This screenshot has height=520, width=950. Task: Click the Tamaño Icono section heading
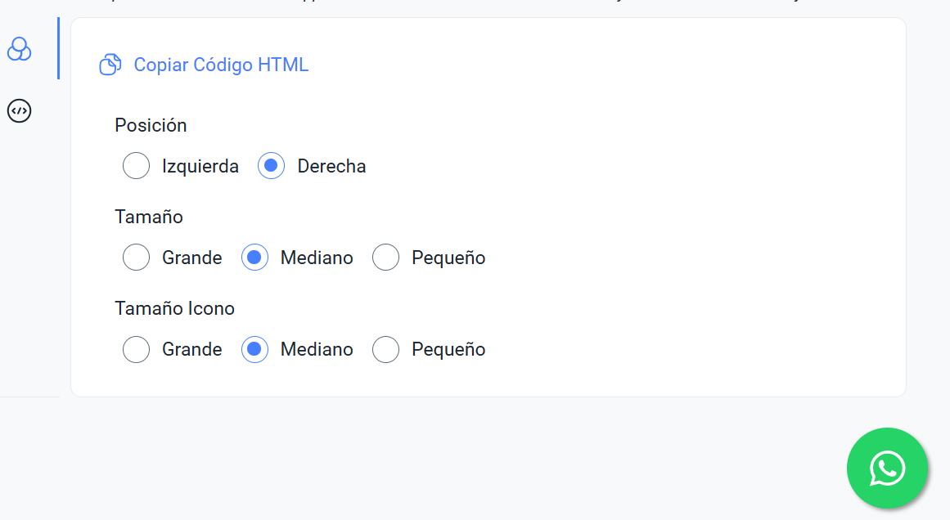pos(174,308)
